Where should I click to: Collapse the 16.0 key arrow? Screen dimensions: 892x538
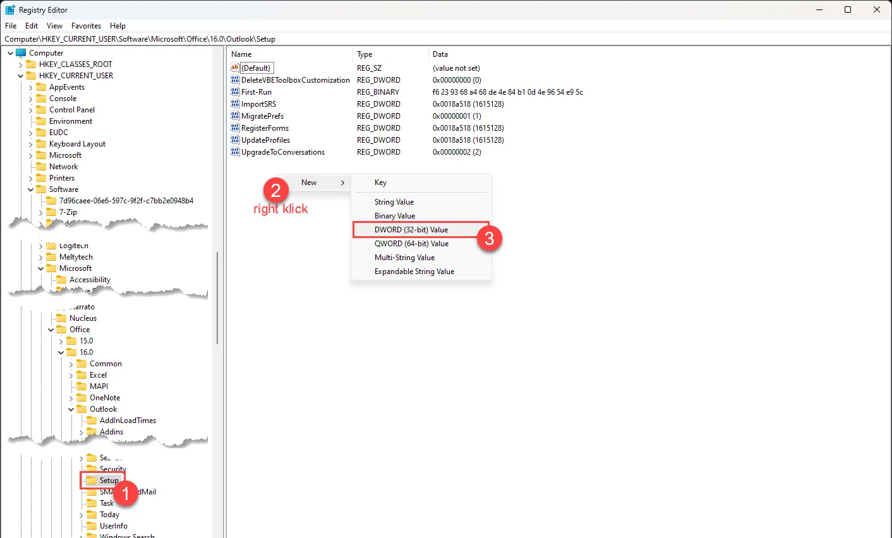(x=61, y=352)
